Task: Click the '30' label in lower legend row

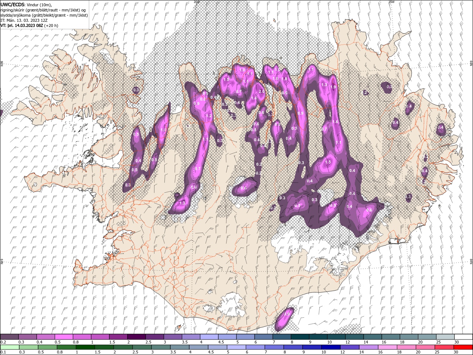Action: (x=456, y=352)
